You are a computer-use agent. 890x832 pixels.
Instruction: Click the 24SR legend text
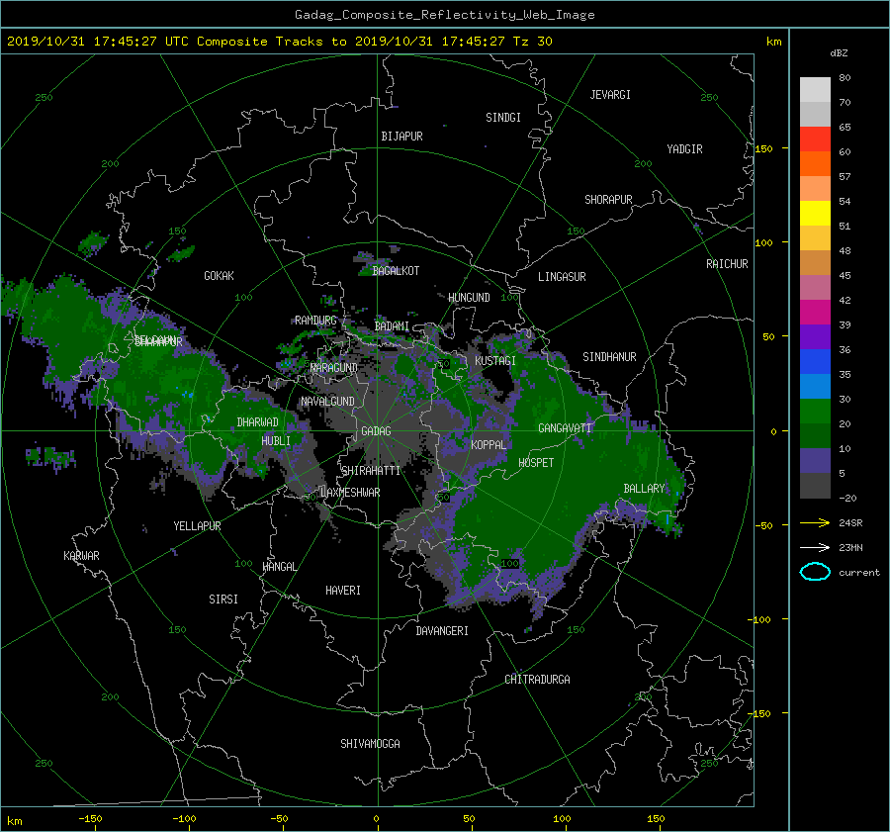(x=850, y=523)
